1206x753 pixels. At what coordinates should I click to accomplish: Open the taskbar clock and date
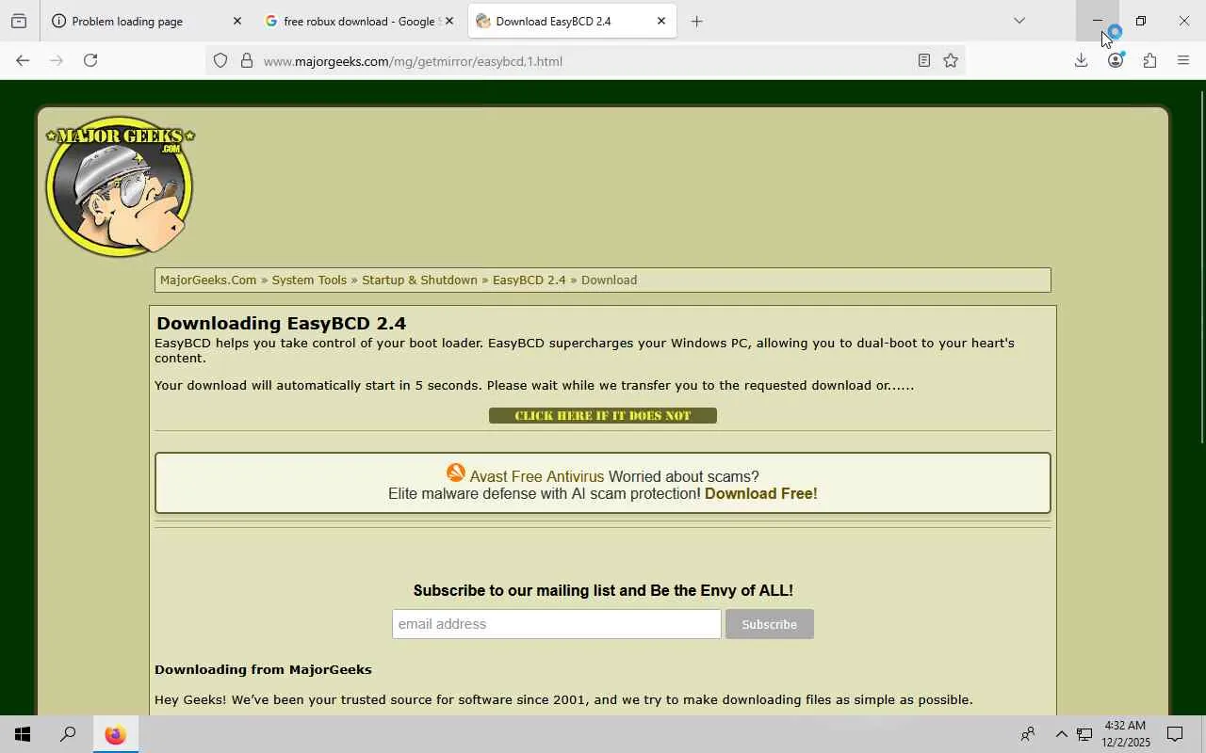1125,734
